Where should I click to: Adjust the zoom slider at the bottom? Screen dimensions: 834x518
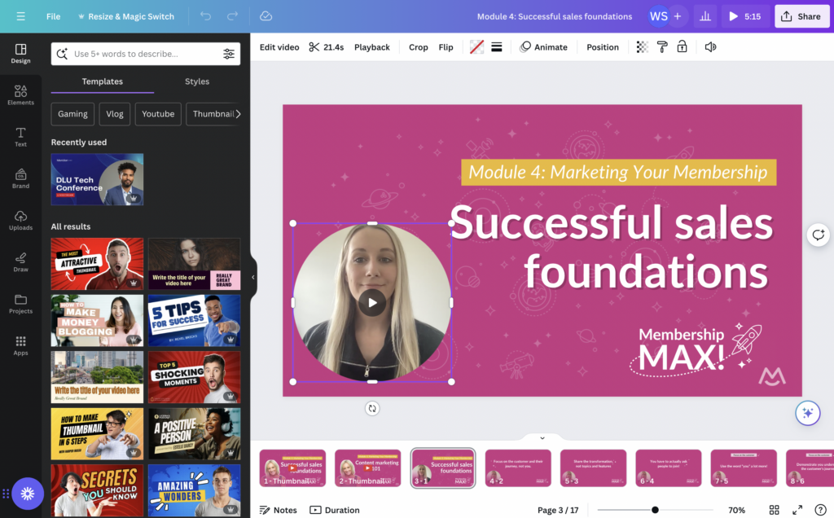654,509
